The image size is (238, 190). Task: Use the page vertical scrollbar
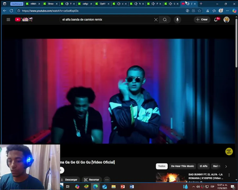[x=236, y=43]
